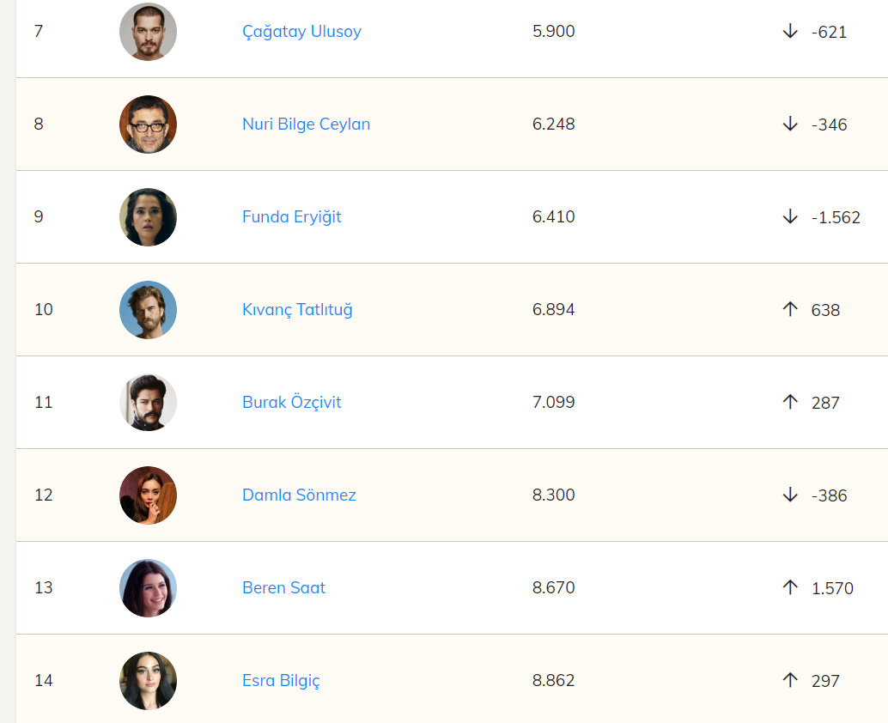Click the down arrow beside -621
The width and height of the screenshot is (888, 723).
point(790,32)
